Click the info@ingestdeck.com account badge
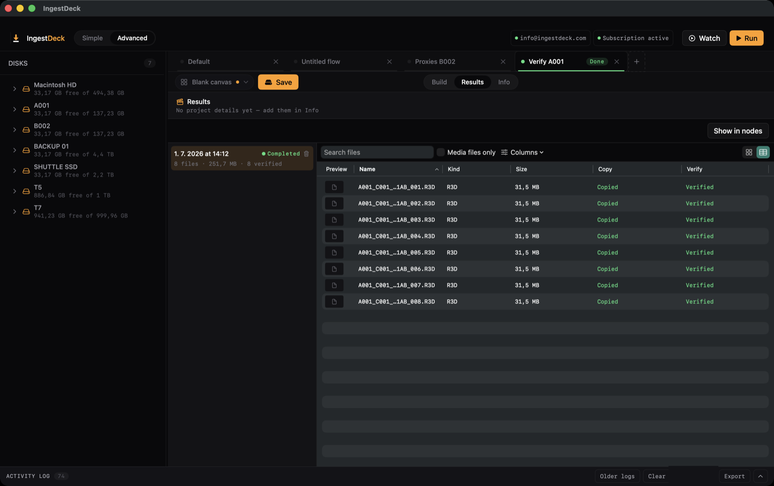The image size is (774, 486). [x=551, y=38]
